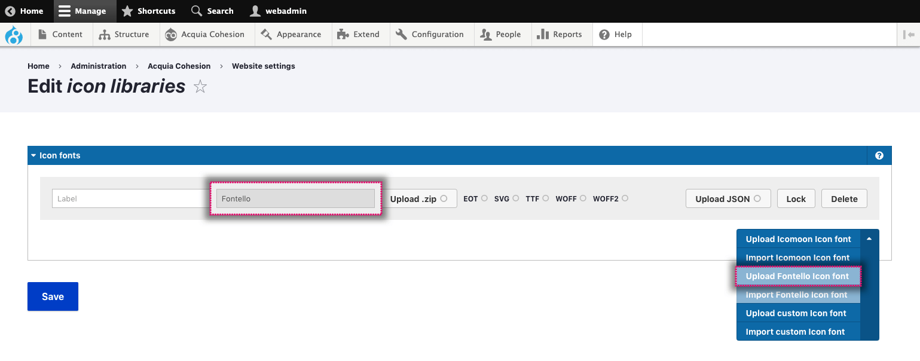Click the Reports bar chart icon
The height and width of the screenshot is (361, 920).
(543, 34)
